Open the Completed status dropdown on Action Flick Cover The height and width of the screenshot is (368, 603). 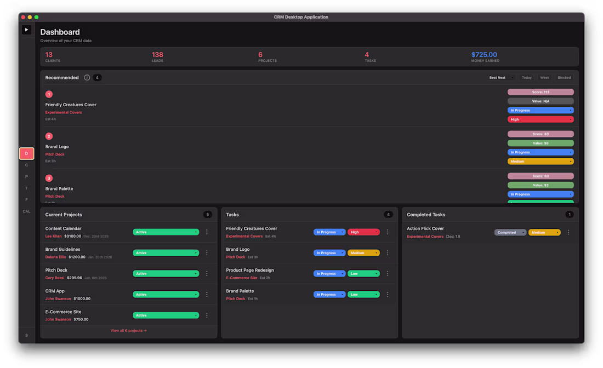509,232
